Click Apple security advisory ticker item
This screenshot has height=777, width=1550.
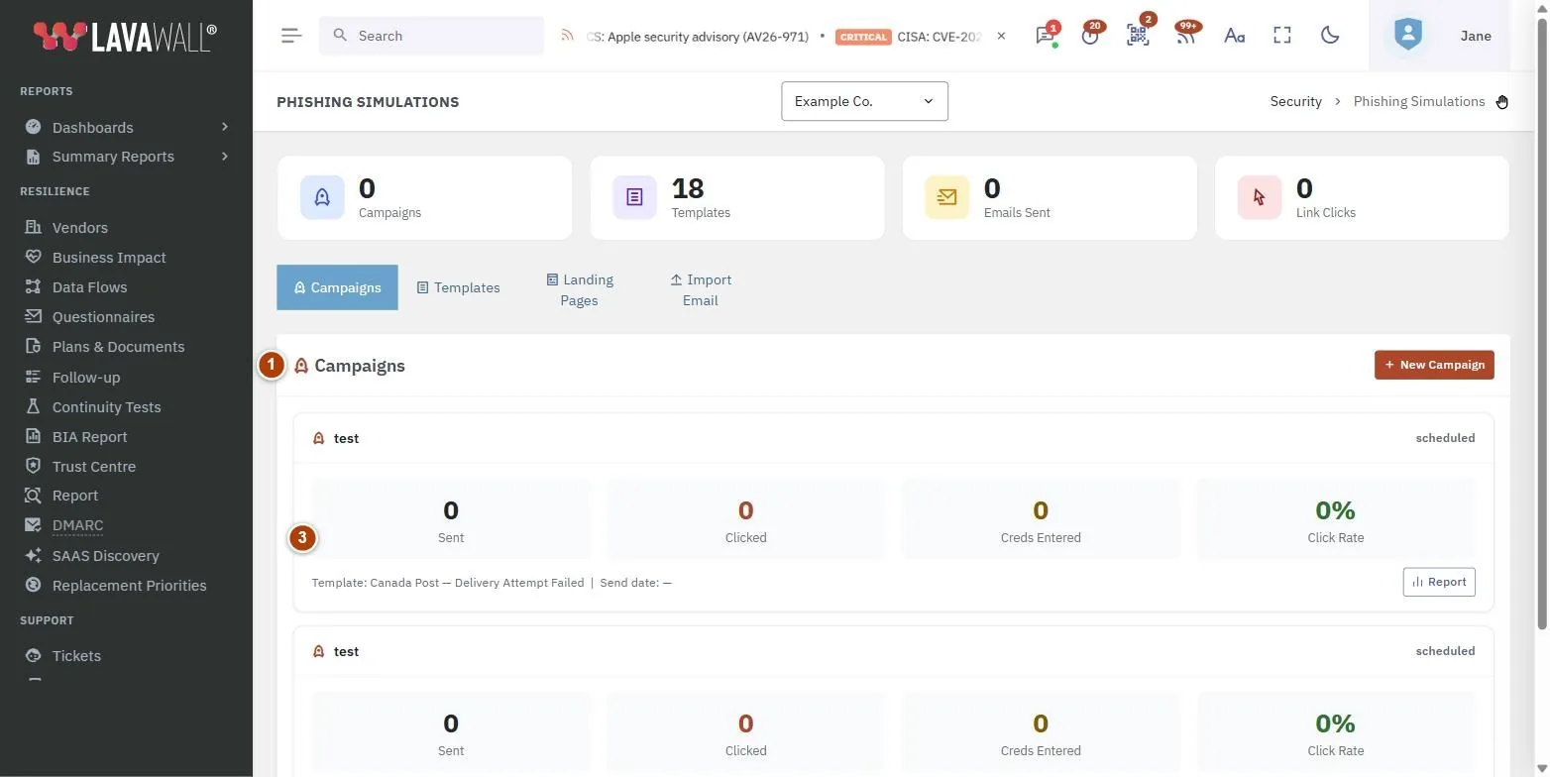698,36
